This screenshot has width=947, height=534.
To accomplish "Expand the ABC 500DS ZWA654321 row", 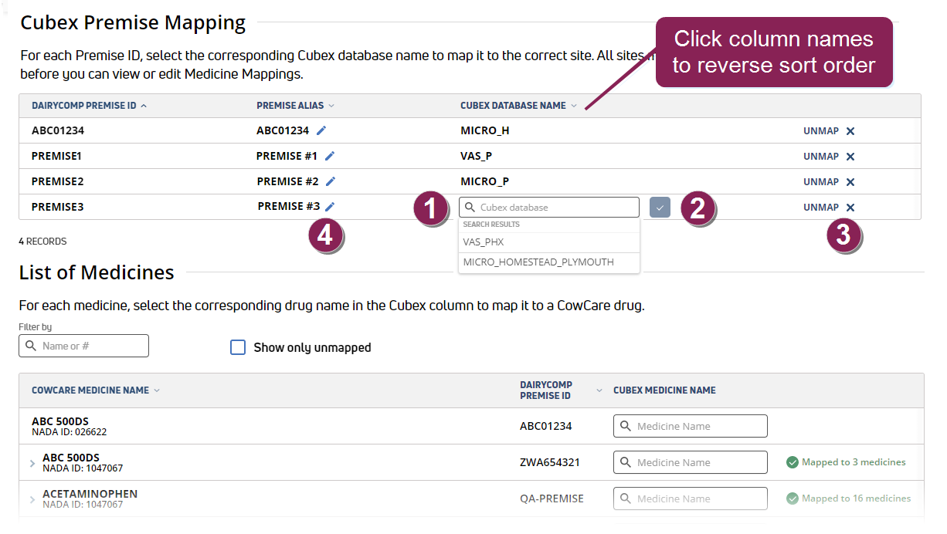I will [32, 463].
